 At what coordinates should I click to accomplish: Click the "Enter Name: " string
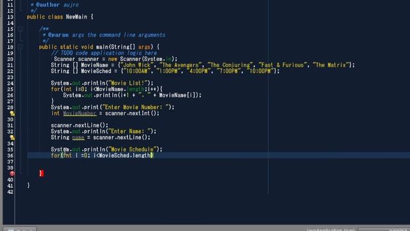coord(129,132)
